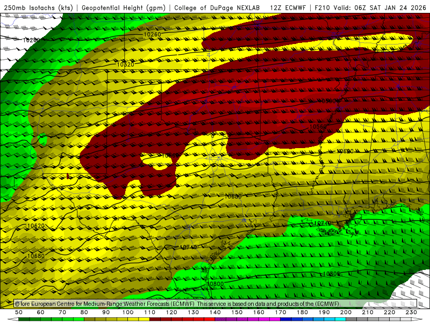Select the 'College of DuPage NEXLAB' text
Screen dimensions: 430x322
tap(217, 8)
